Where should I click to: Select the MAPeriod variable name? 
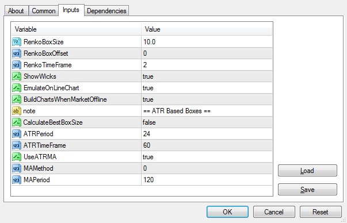36,180
